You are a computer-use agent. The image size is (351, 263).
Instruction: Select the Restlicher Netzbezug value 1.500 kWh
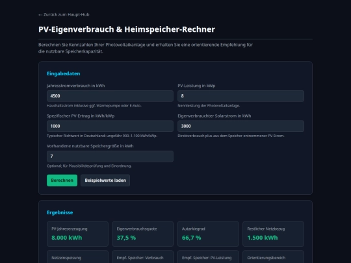click(263, 238)
